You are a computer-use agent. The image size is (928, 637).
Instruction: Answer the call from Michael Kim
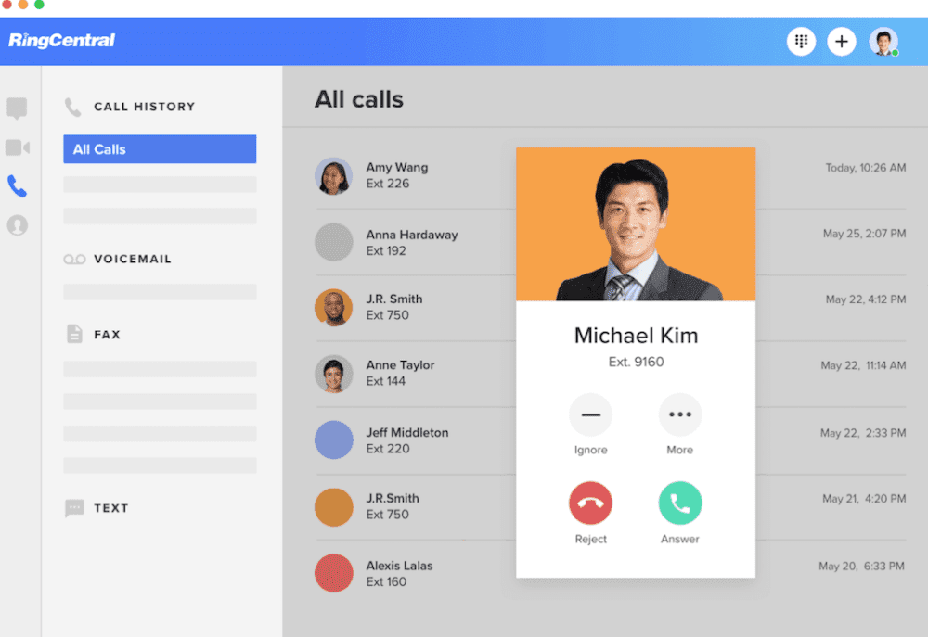[x=680, y=503]
